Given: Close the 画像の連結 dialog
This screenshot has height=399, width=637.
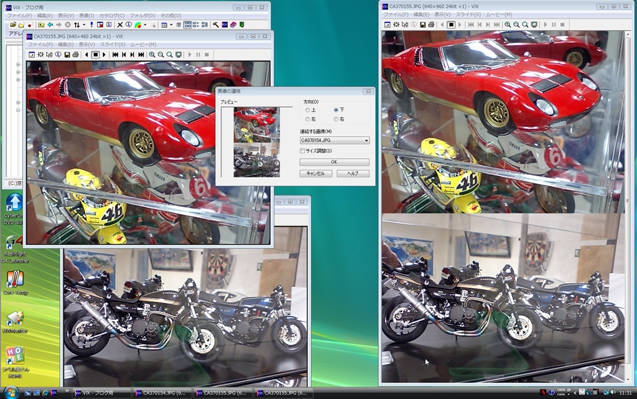Looking at the screenshot, I should [x=368, y=91].
